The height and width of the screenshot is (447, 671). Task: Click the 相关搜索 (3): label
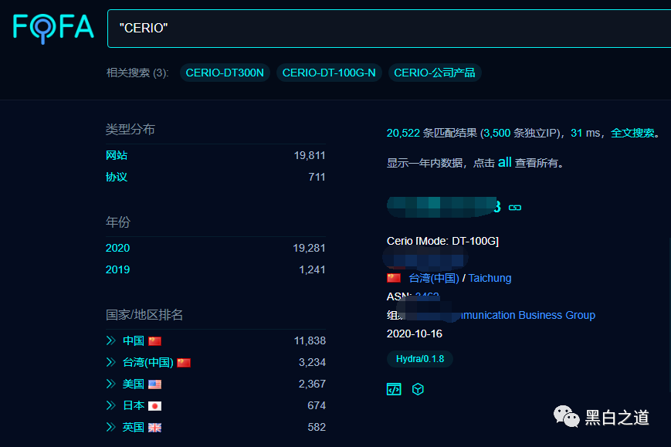click(x=137, y=73)
